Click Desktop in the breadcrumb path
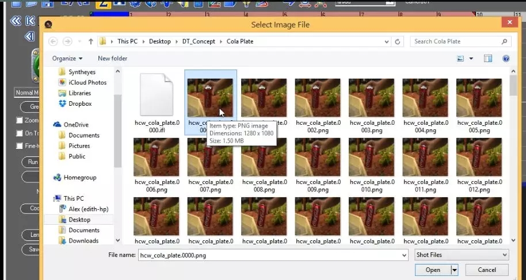 pos(159,41)
